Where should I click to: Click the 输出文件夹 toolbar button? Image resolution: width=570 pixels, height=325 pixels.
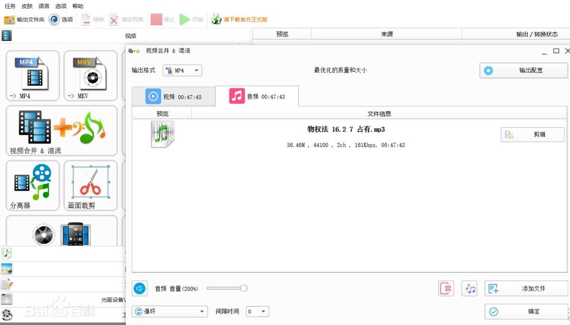pos(24,19)
